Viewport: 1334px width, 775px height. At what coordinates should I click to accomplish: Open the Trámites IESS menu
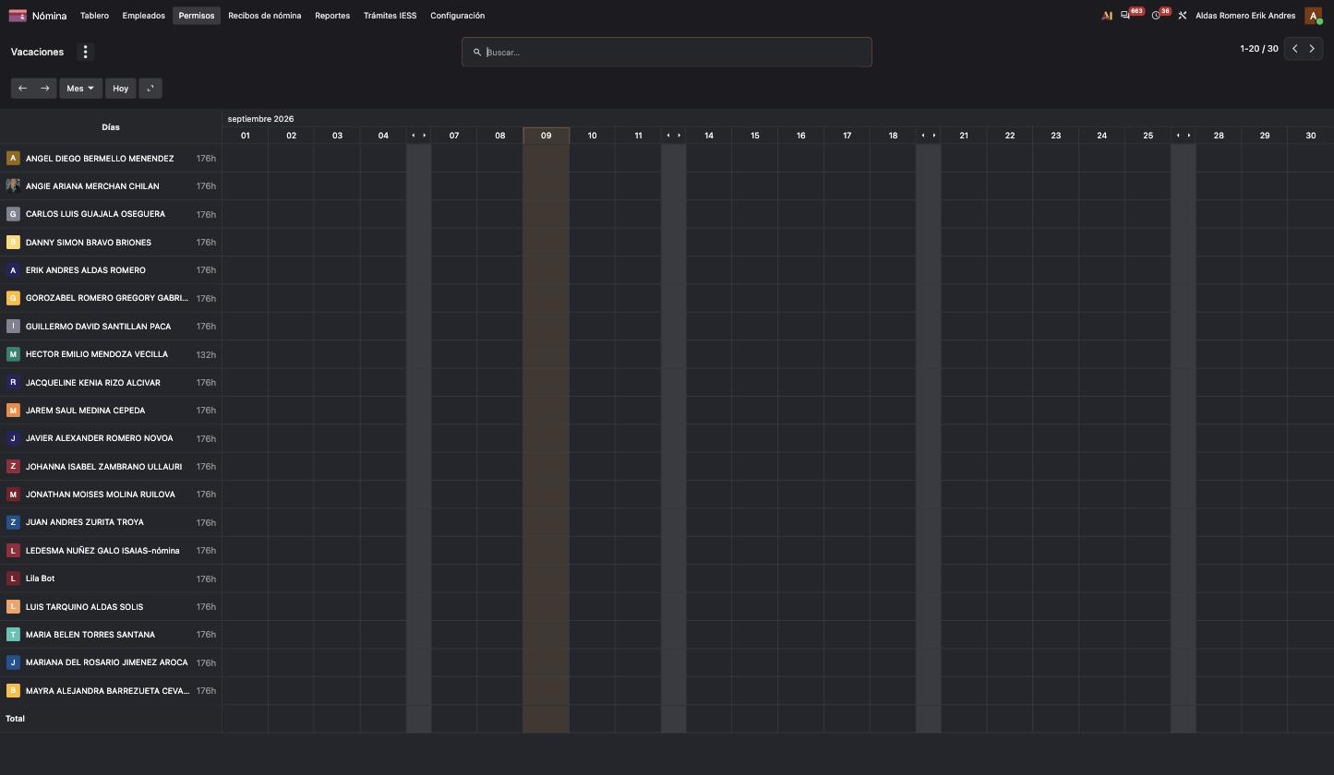click(390, 16)
